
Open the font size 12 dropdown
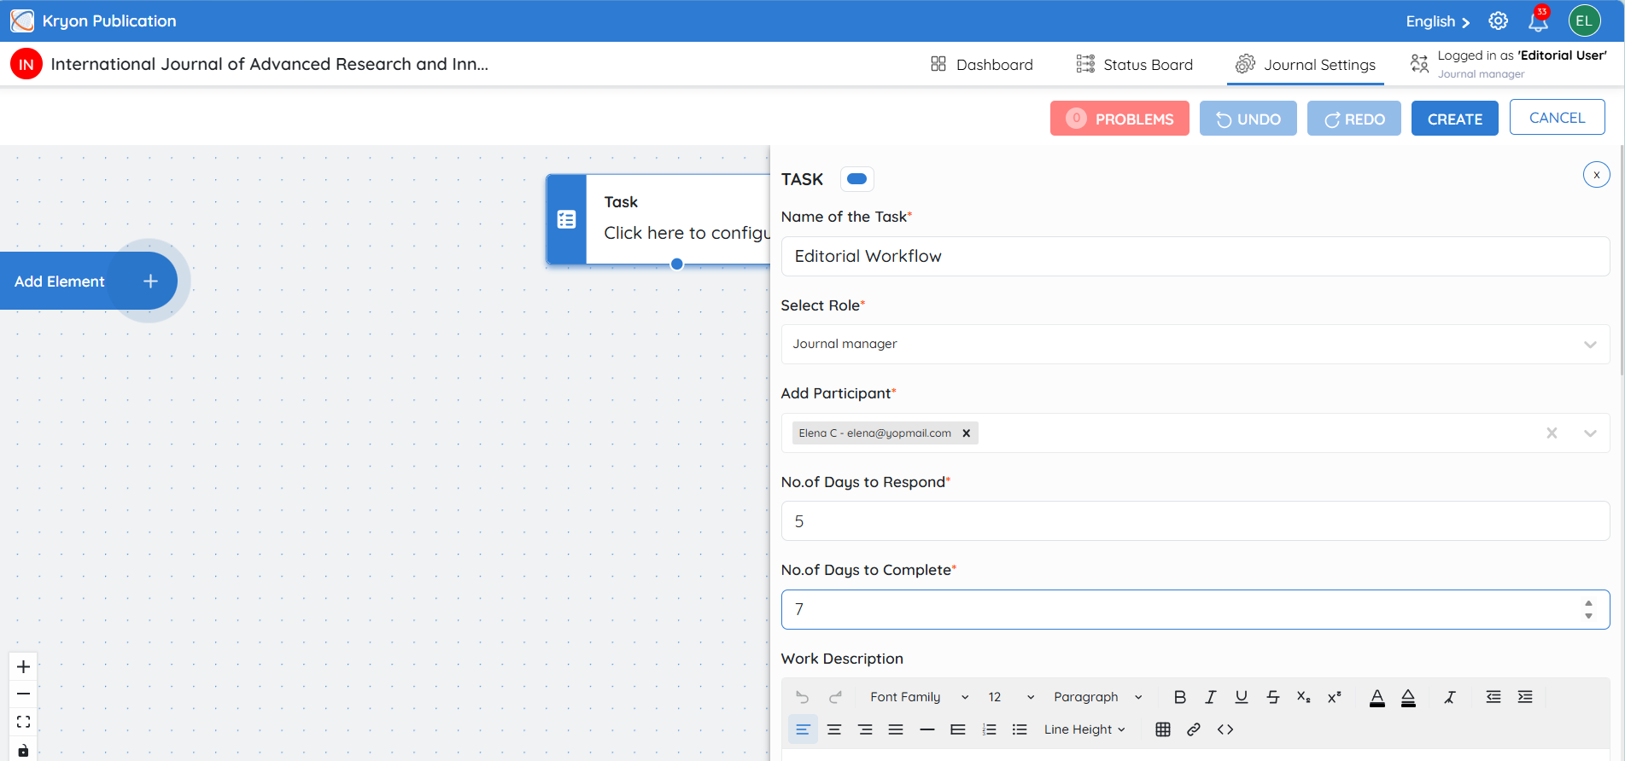pos(1011,697)
